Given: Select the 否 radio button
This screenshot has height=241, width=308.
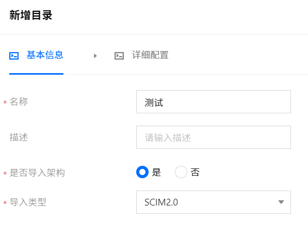Looking at the screenshot, I should [x=181, y=172].
